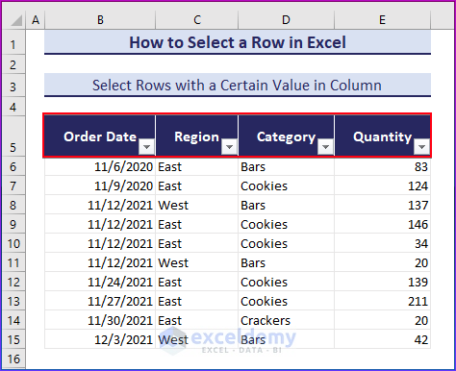
Task: Select row 8 header
Action: coord(13,205)
